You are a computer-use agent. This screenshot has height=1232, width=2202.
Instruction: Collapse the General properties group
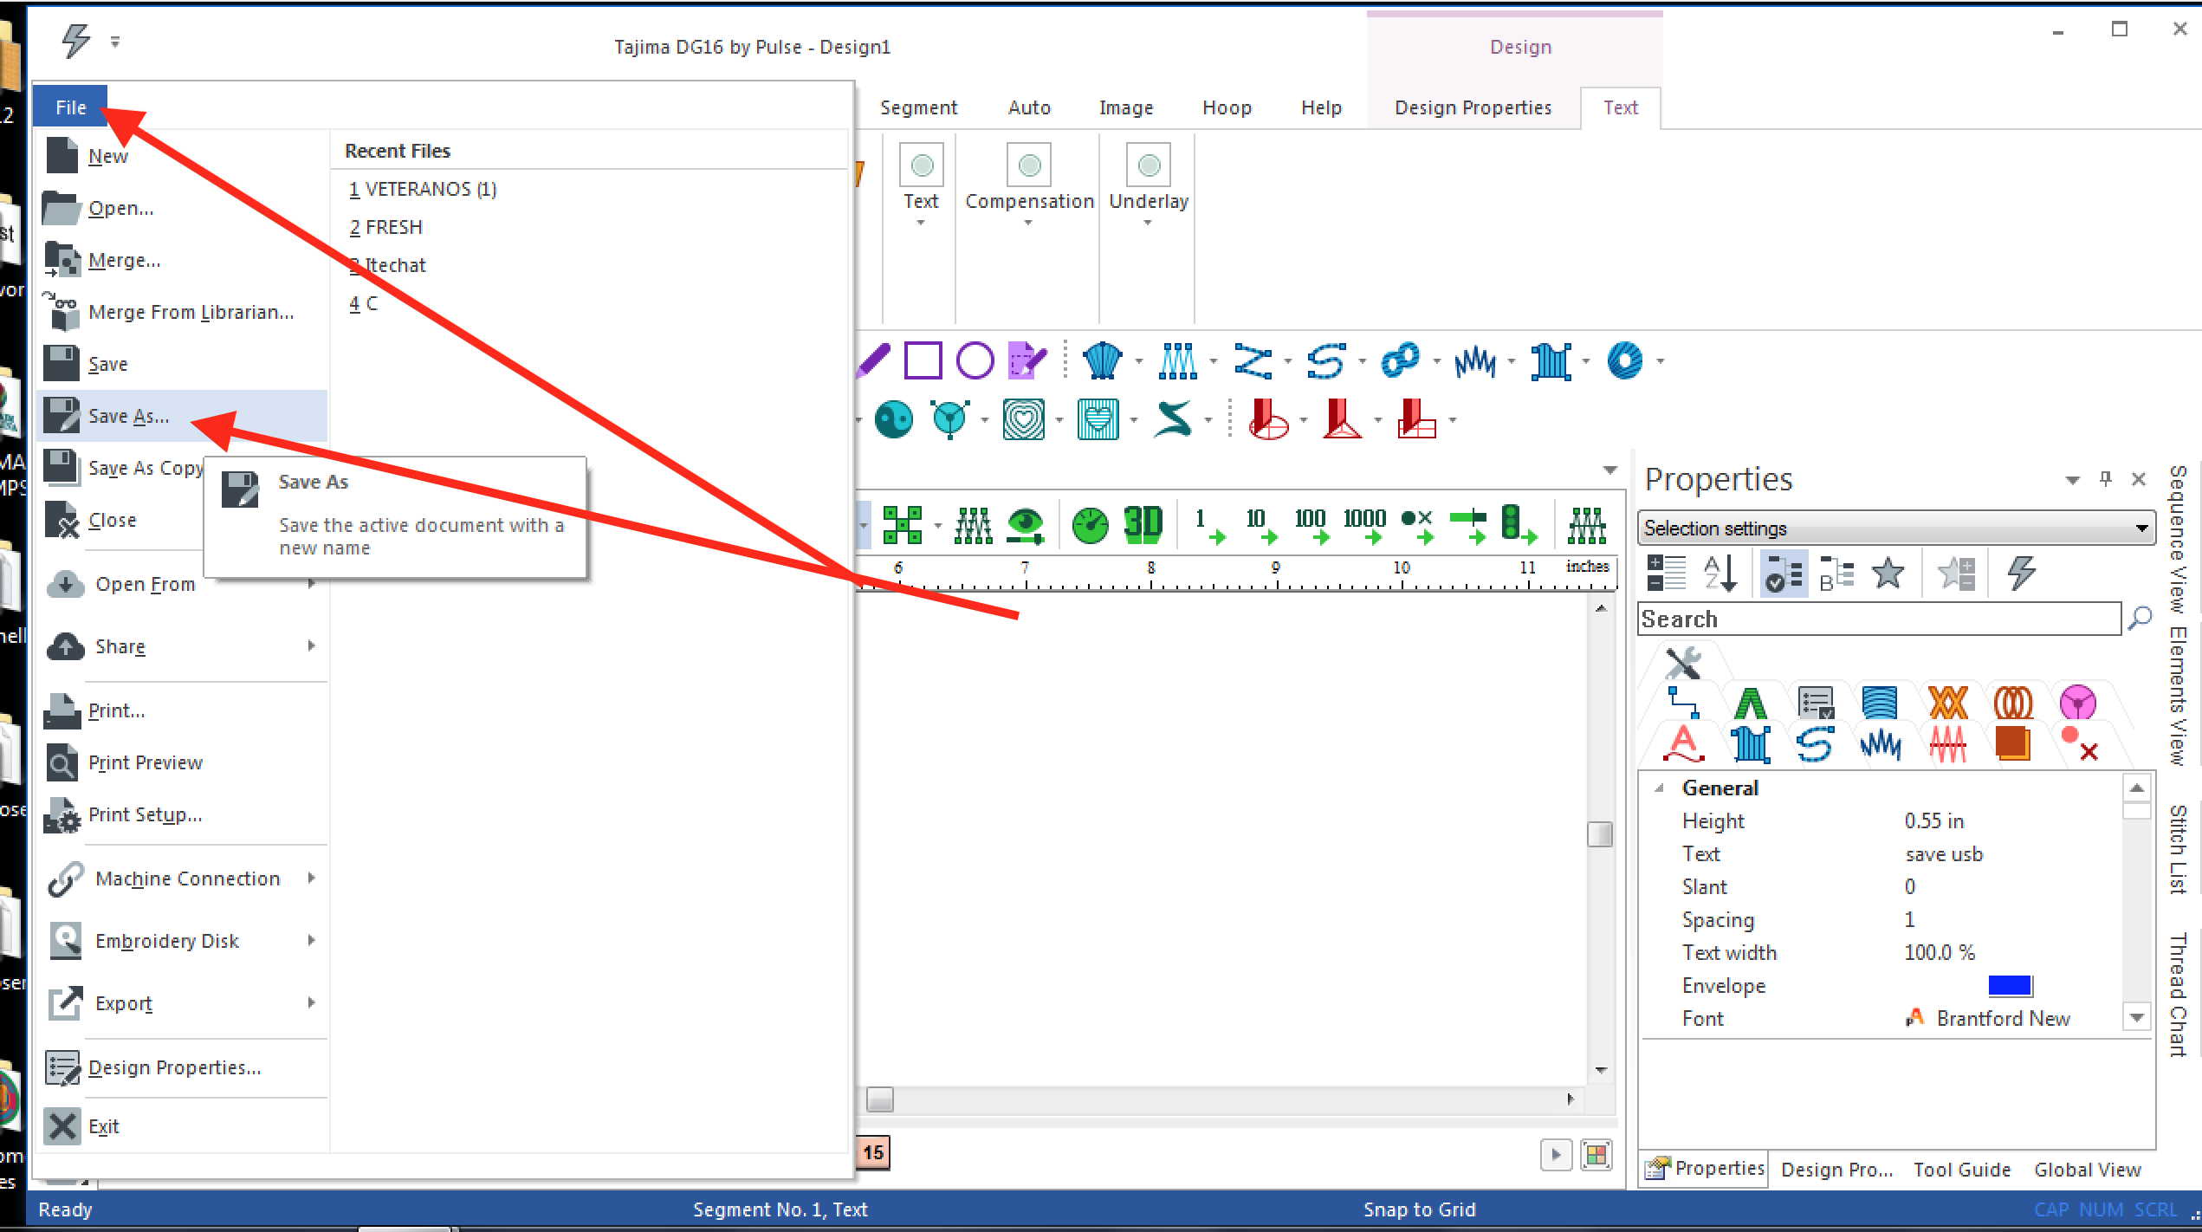[1660, 788]
